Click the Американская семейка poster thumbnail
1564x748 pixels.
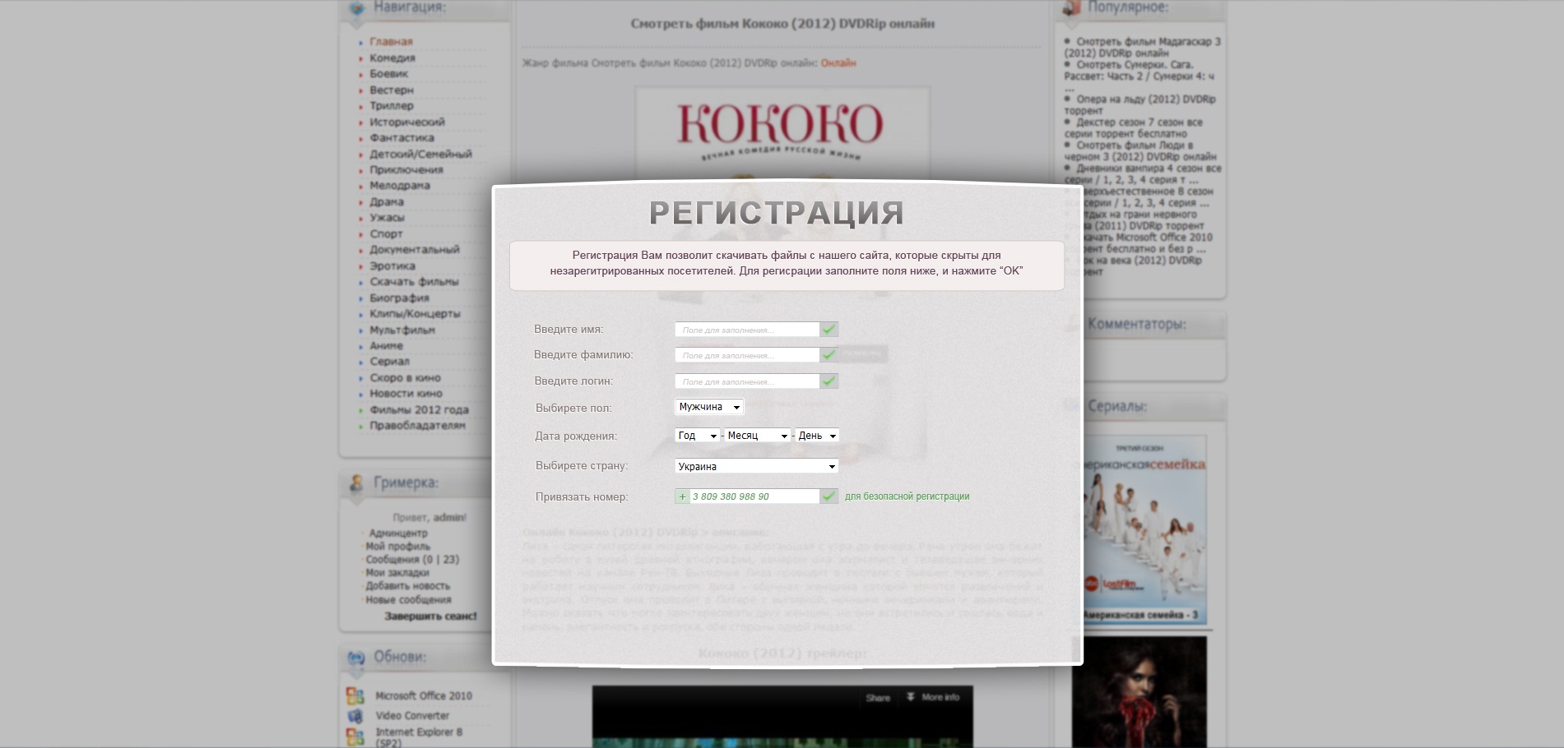pos(1145,529)
